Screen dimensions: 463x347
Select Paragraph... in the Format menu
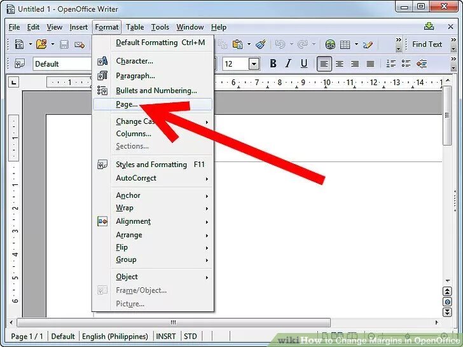click(153, 76)
